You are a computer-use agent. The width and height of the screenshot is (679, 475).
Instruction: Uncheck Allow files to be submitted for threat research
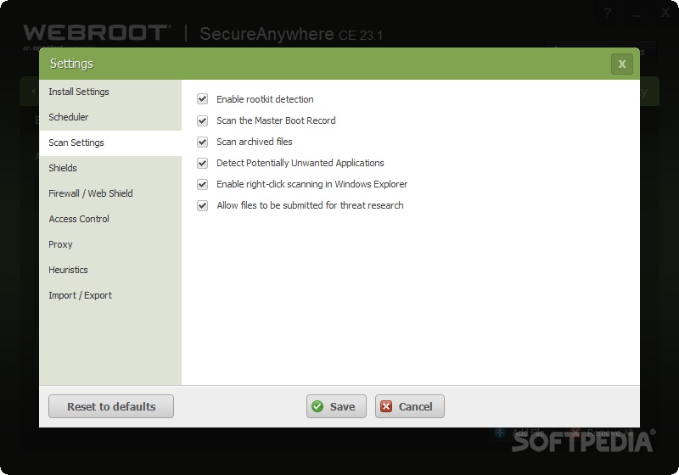click(202, 205)
